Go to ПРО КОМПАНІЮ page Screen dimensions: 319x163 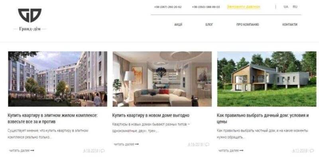coord(248,24)
